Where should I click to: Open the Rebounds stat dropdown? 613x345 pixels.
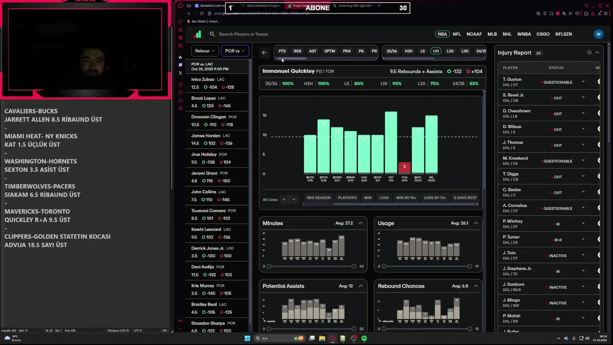pos(205,51)
